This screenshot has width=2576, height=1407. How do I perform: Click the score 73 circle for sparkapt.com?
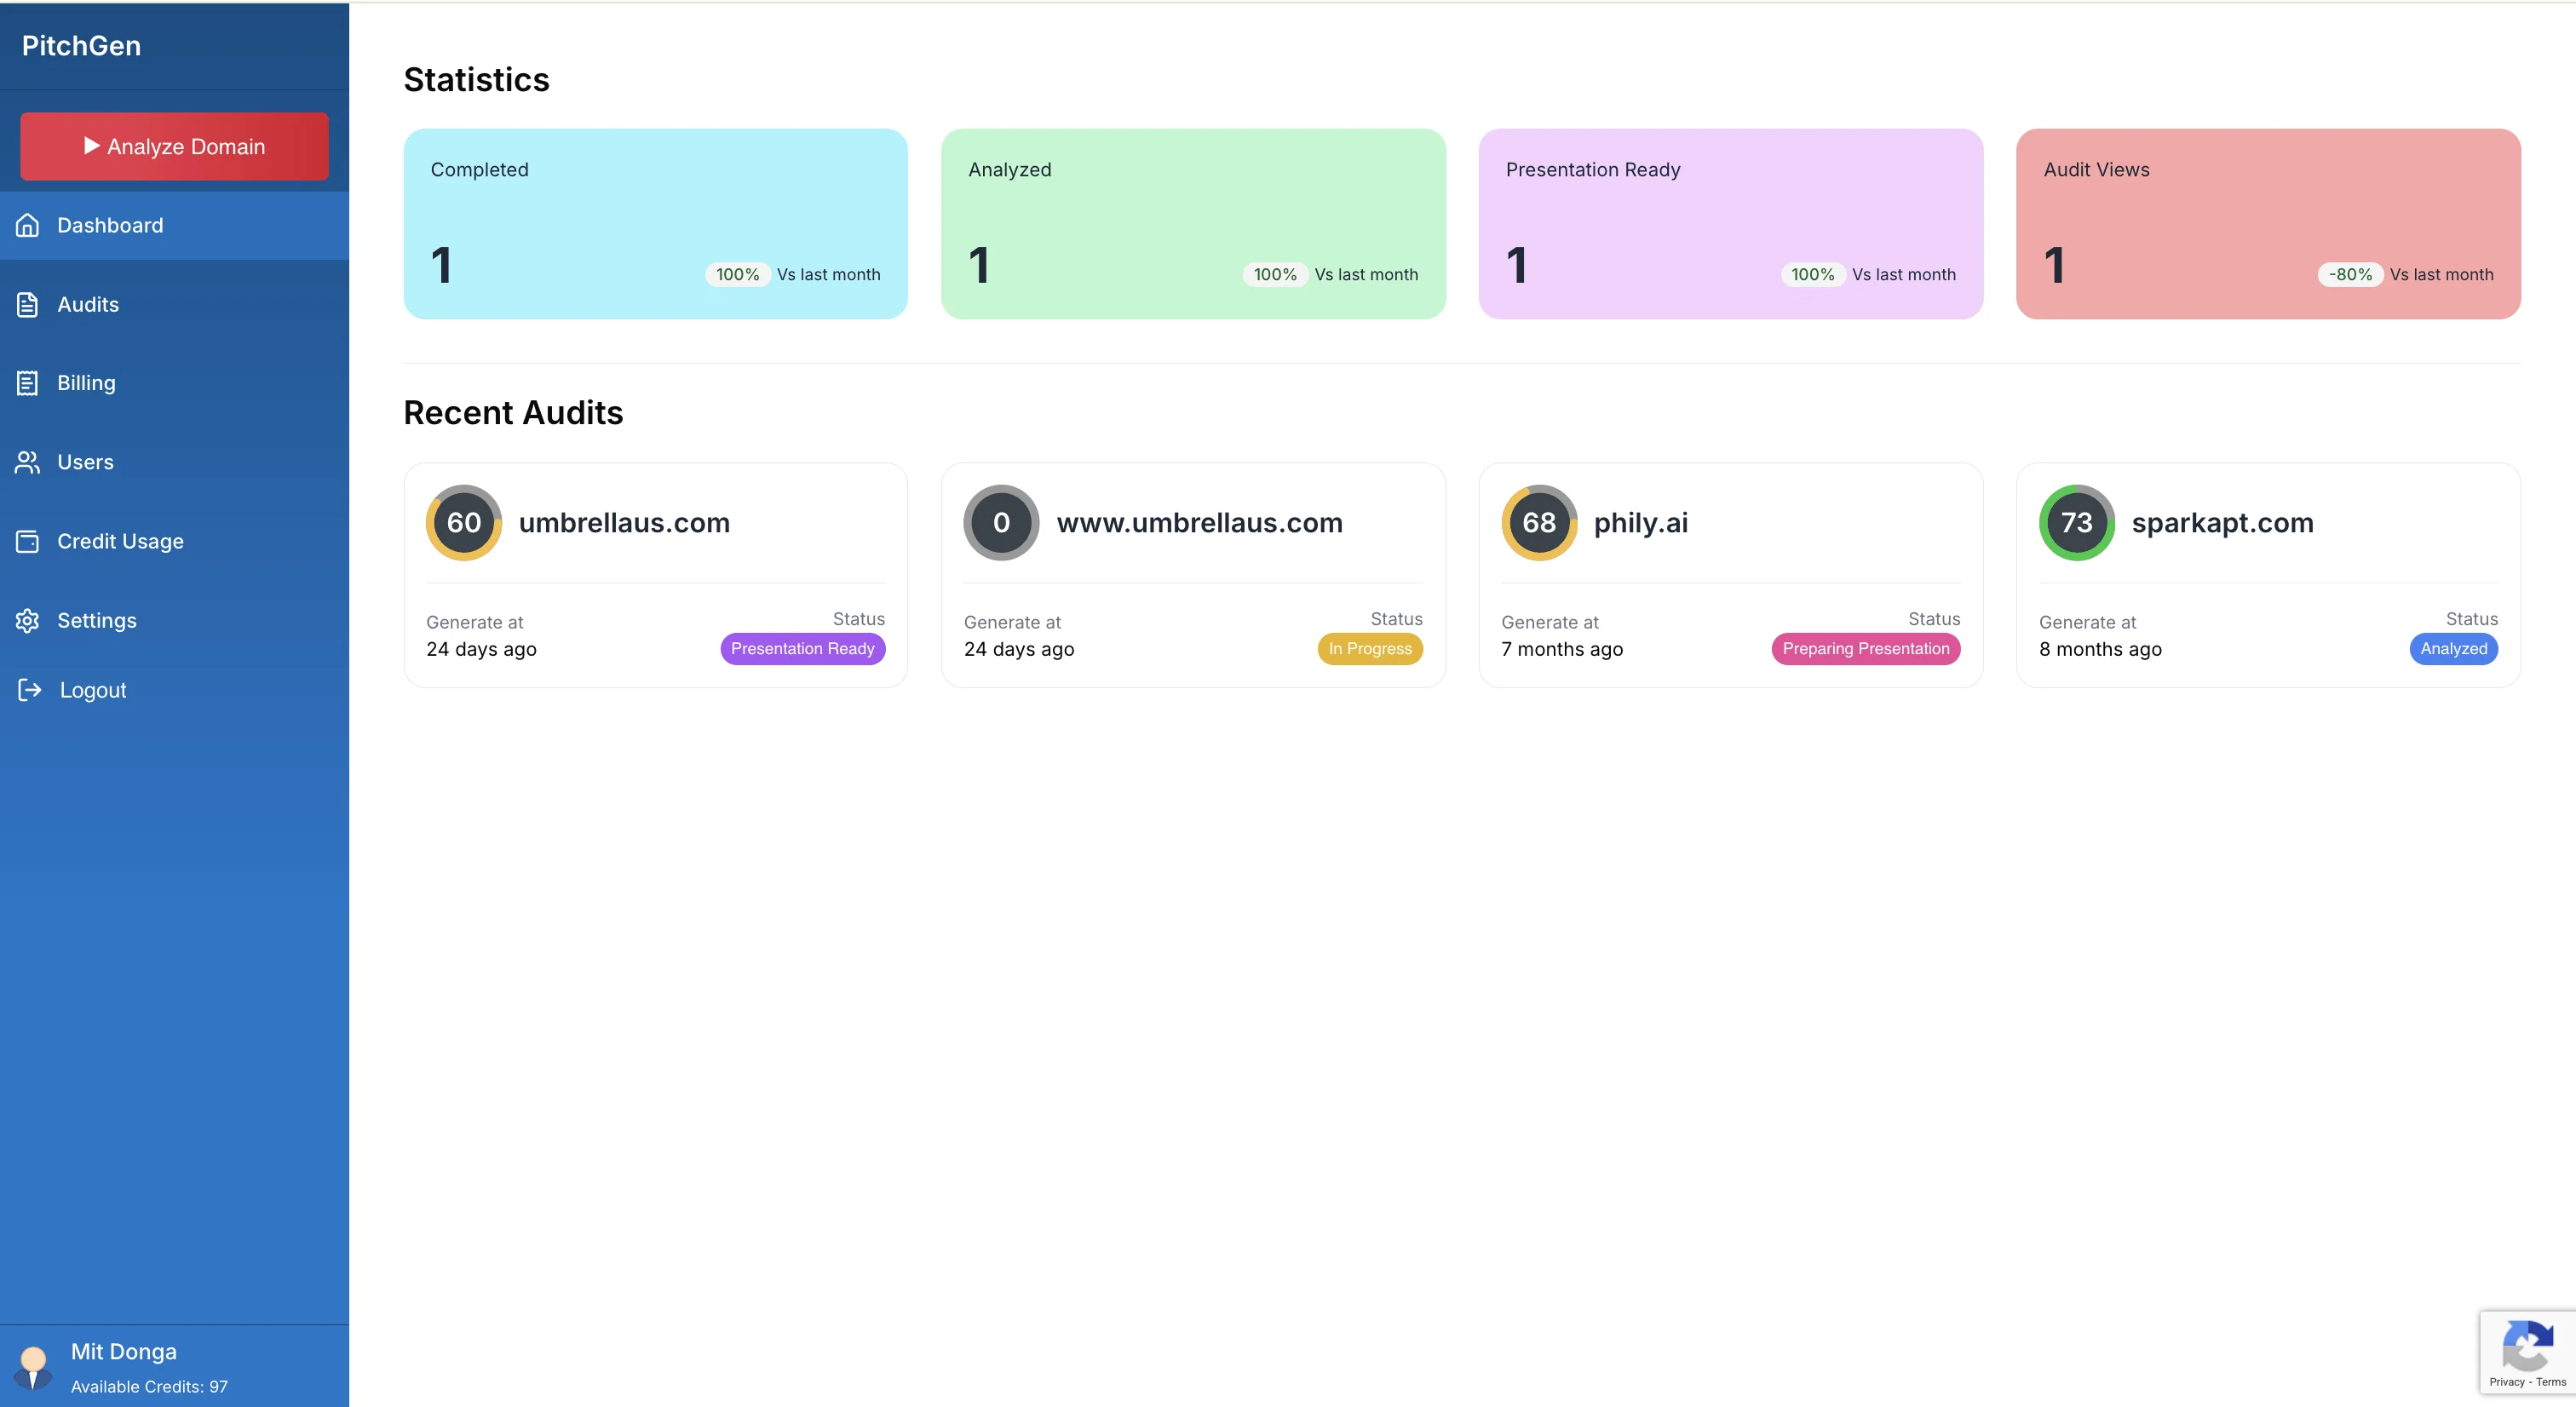tap(2076, 522)
